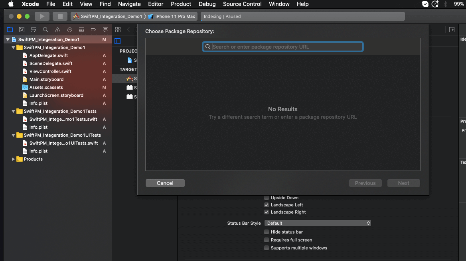The width and height of the screenshot is (466, 261).
Task: Enable Supports multiple windows checkbox
Action: click(x=267, y=248)
